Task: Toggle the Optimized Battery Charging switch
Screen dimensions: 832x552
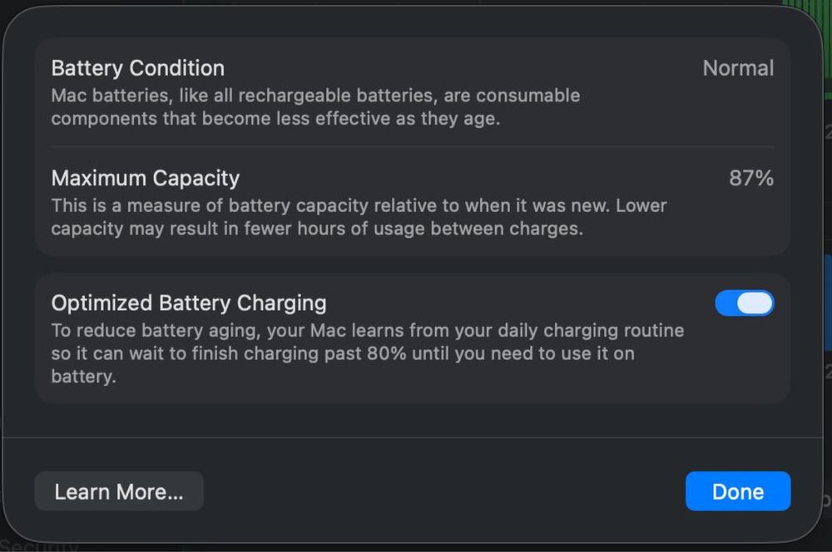Action: (744, 303)
